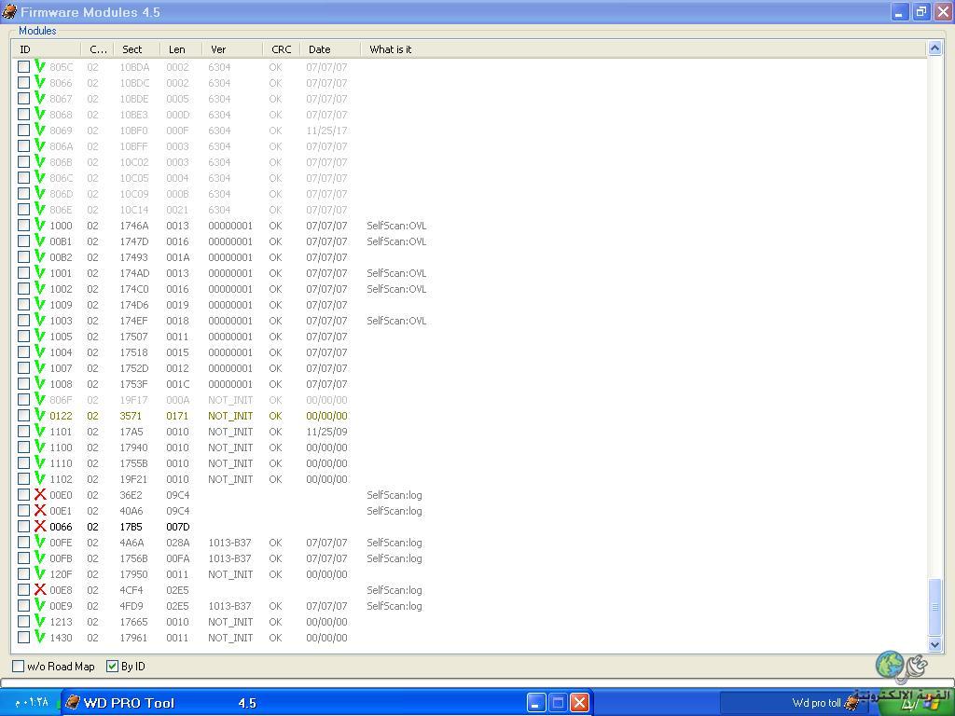Click the SelfScan:OVL label on row 1000

click(396, 226)
